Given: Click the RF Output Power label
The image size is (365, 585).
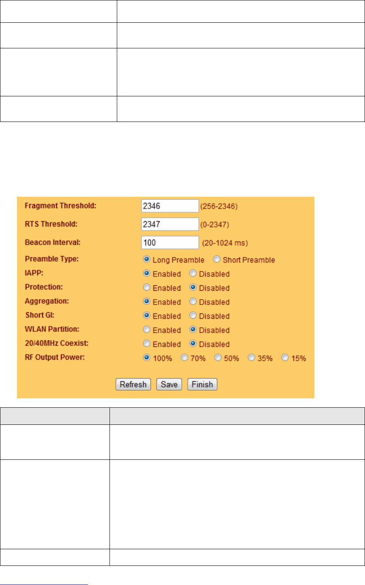Looking at the screenshot, I should pyautogui.click(x=55, y=357).
